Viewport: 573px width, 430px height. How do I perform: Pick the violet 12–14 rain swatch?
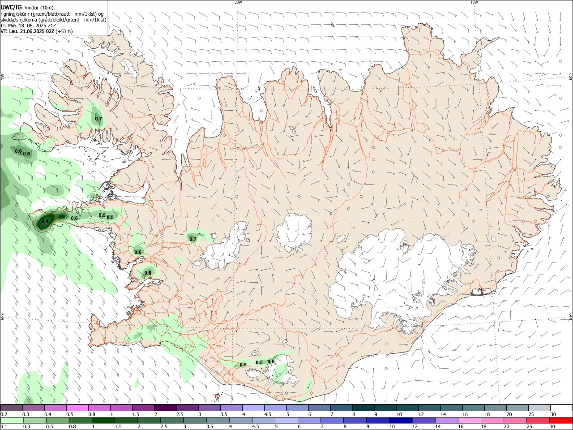[423, 421]
